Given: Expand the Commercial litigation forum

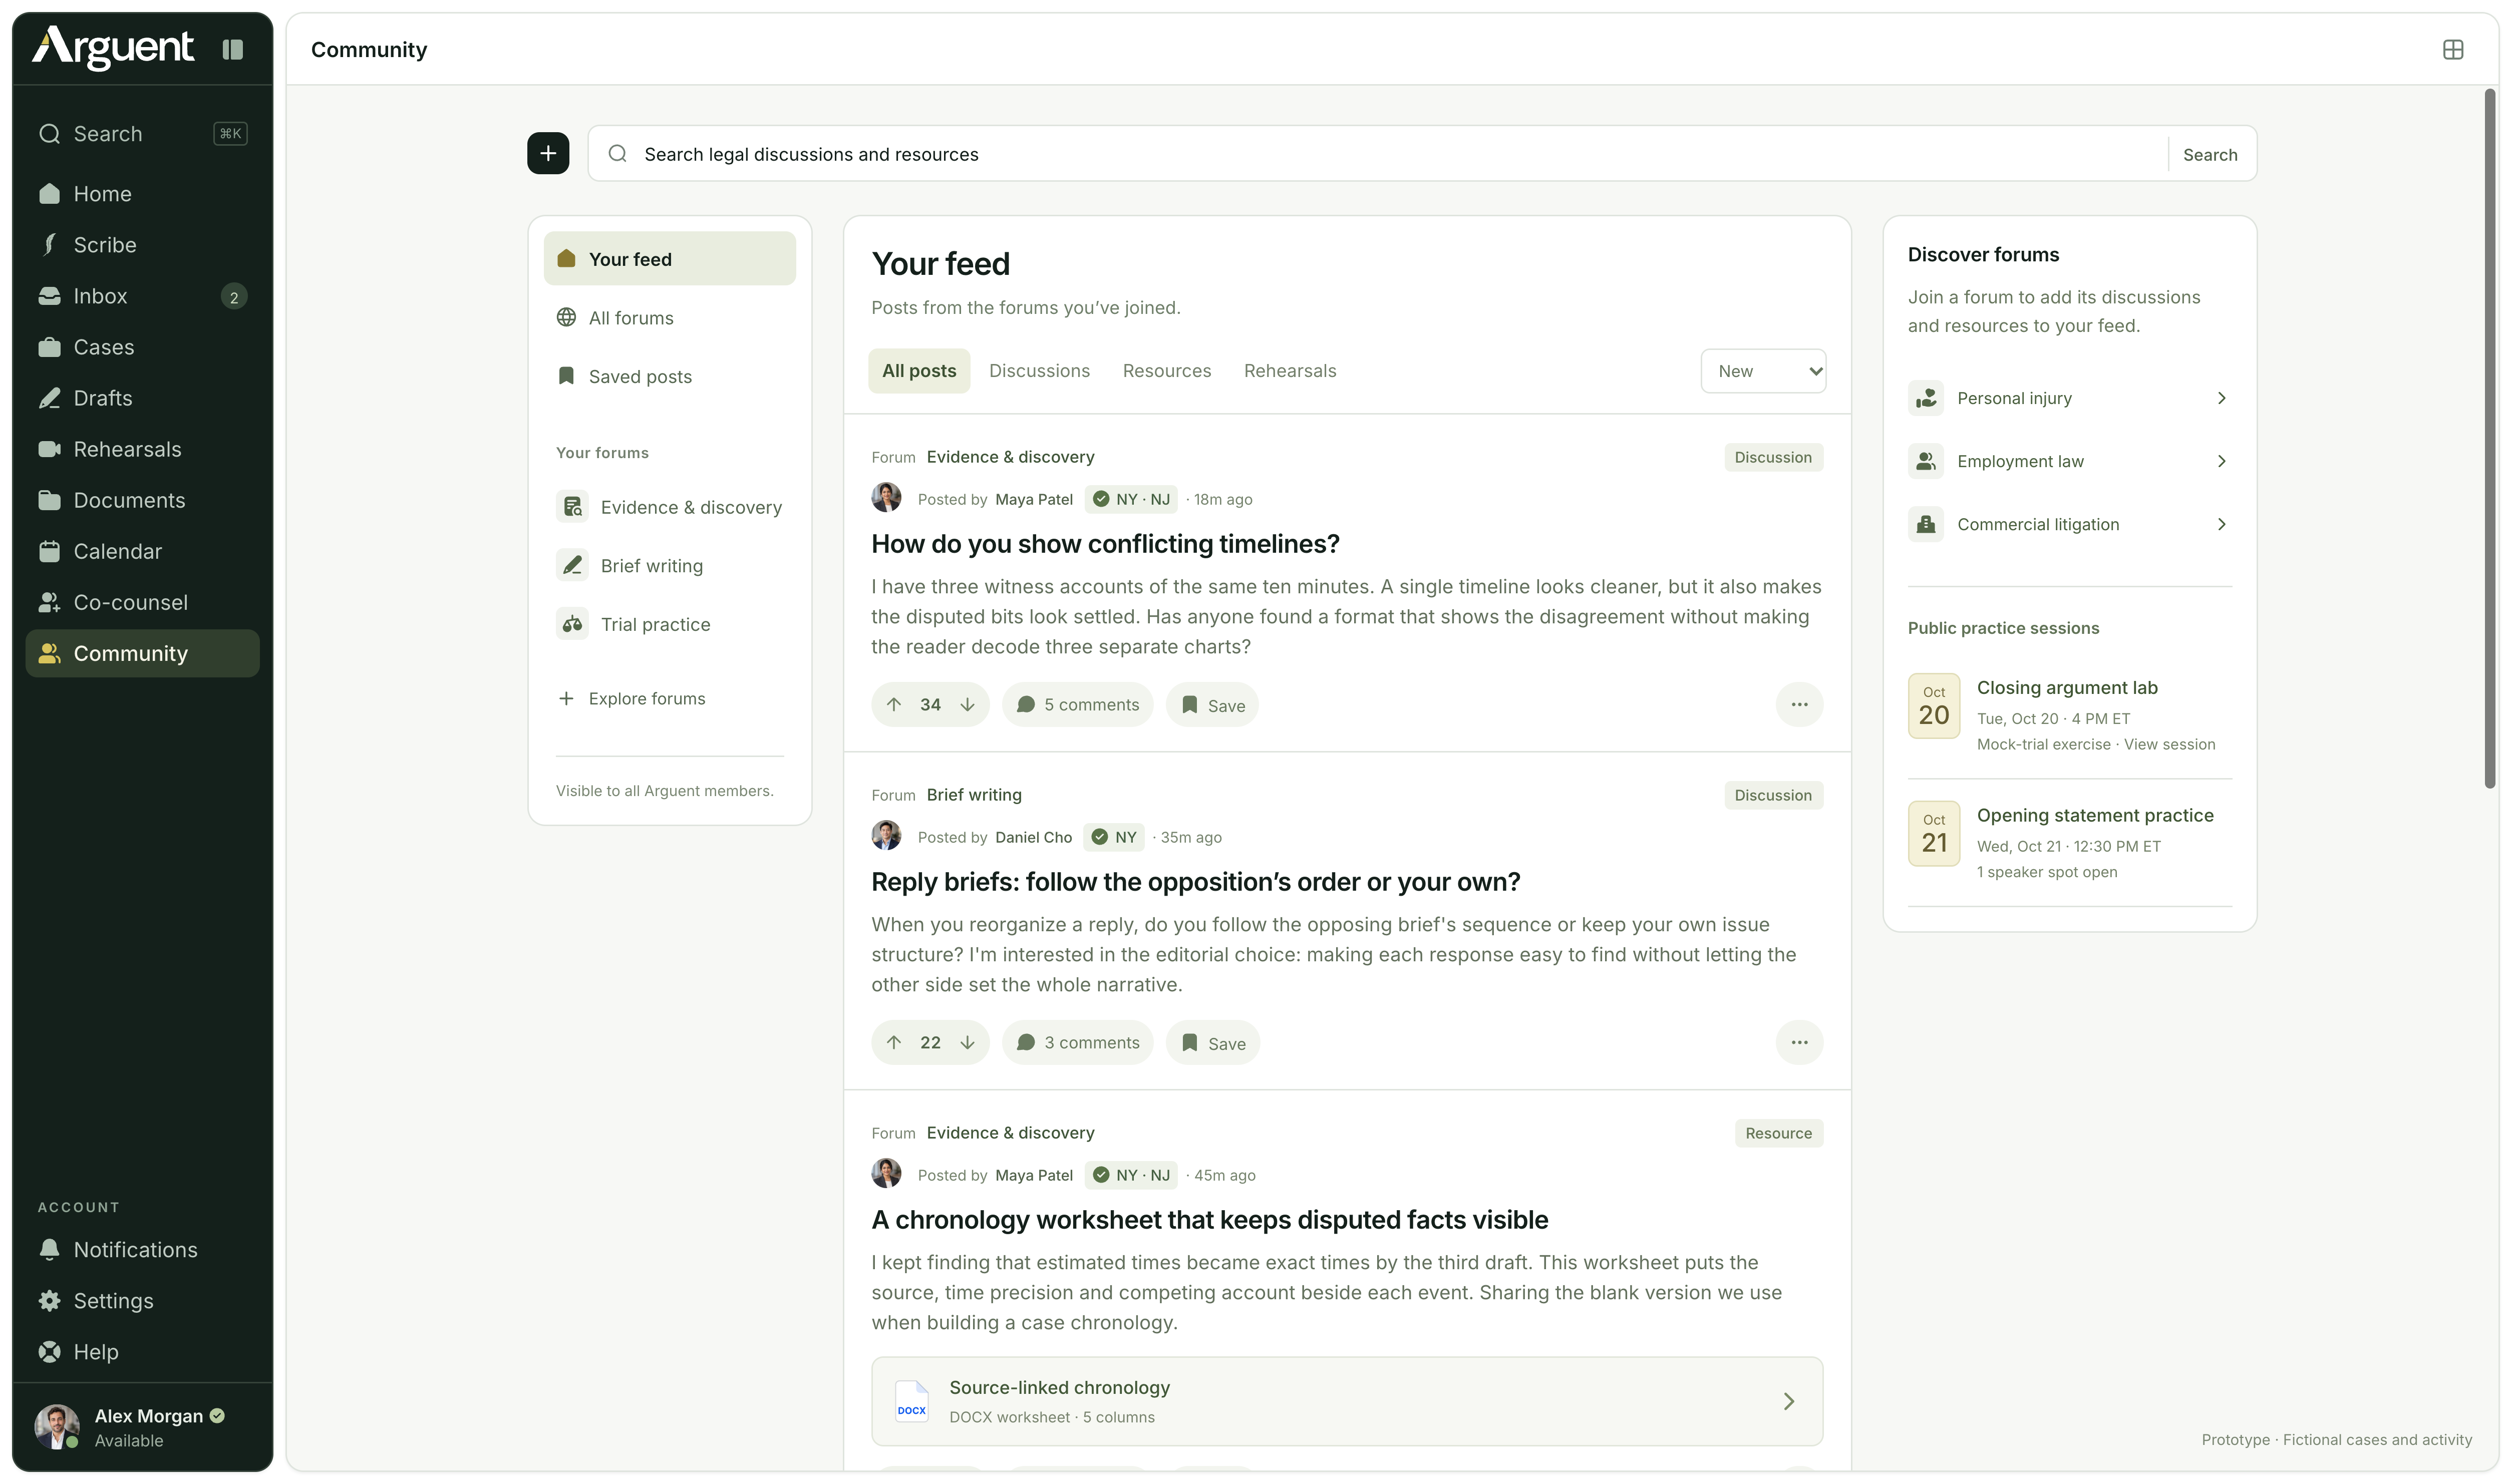Looking at the screenshot, I should click(x=2069, y=524).
